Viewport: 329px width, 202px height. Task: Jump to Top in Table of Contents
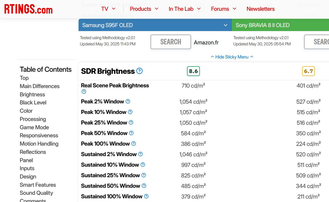point(24,78)
